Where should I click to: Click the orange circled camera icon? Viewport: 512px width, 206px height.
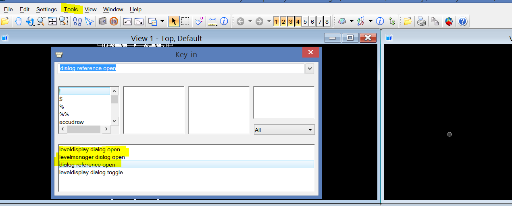click(114, 21)
